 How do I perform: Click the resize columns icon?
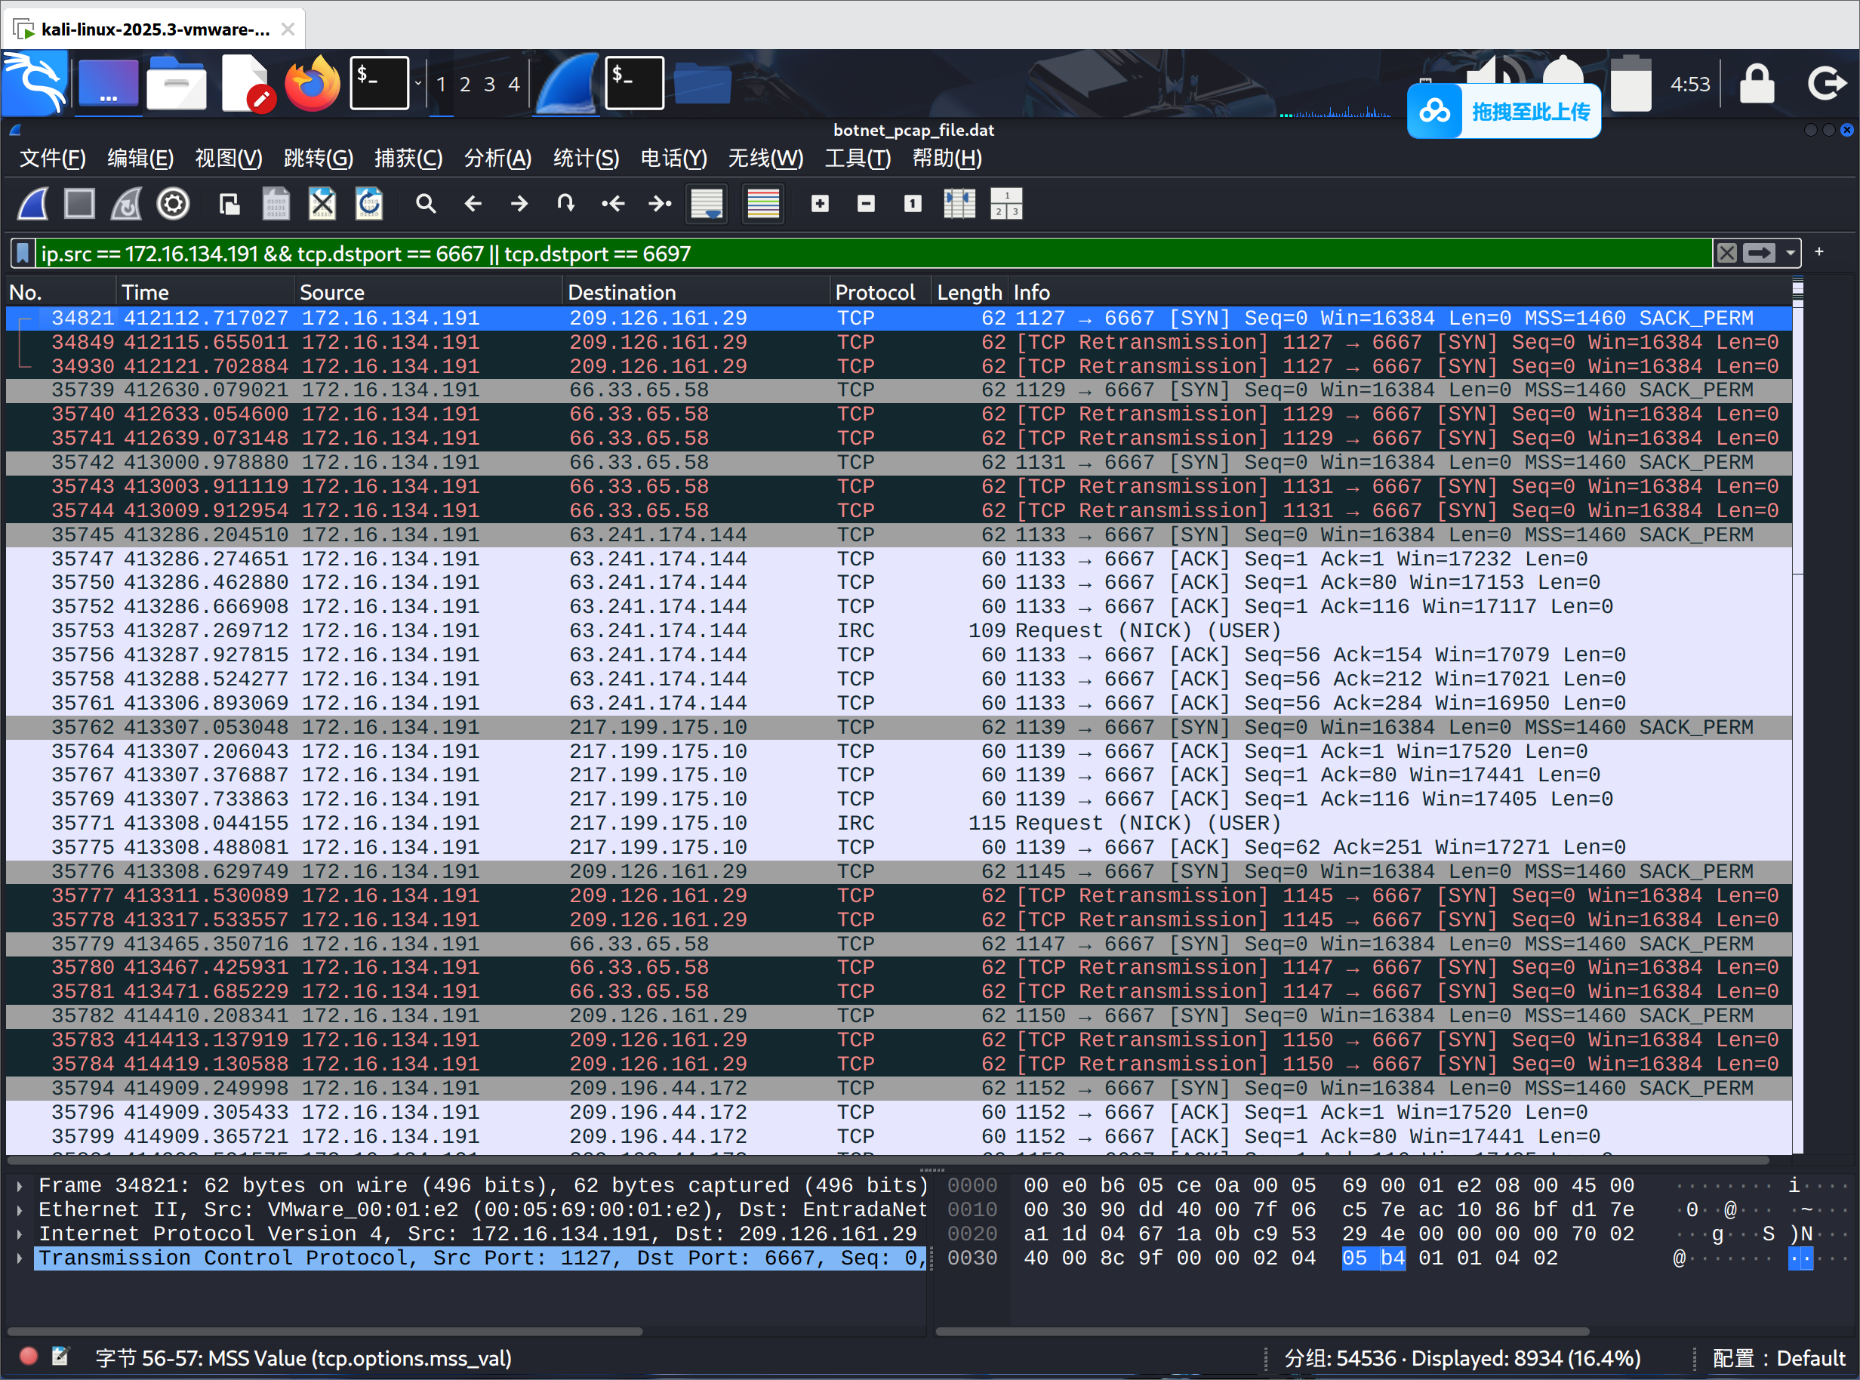click(x=959, y=204)
